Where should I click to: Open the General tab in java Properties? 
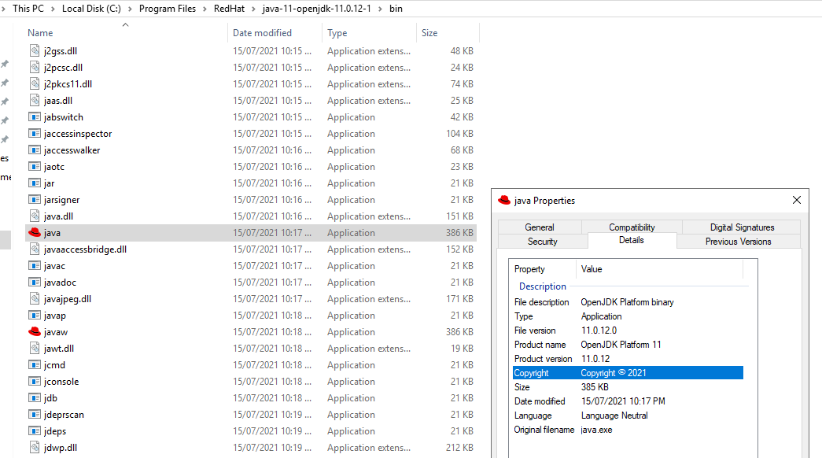click(540, 227)
